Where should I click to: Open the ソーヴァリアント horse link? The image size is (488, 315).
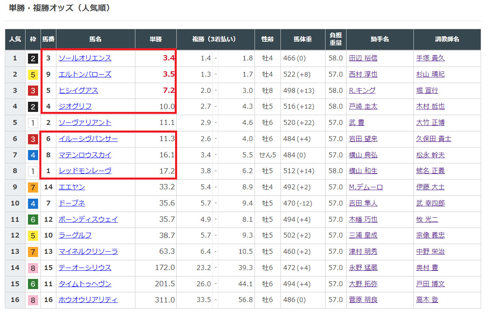pyautogui.click(x=85, y=122)
